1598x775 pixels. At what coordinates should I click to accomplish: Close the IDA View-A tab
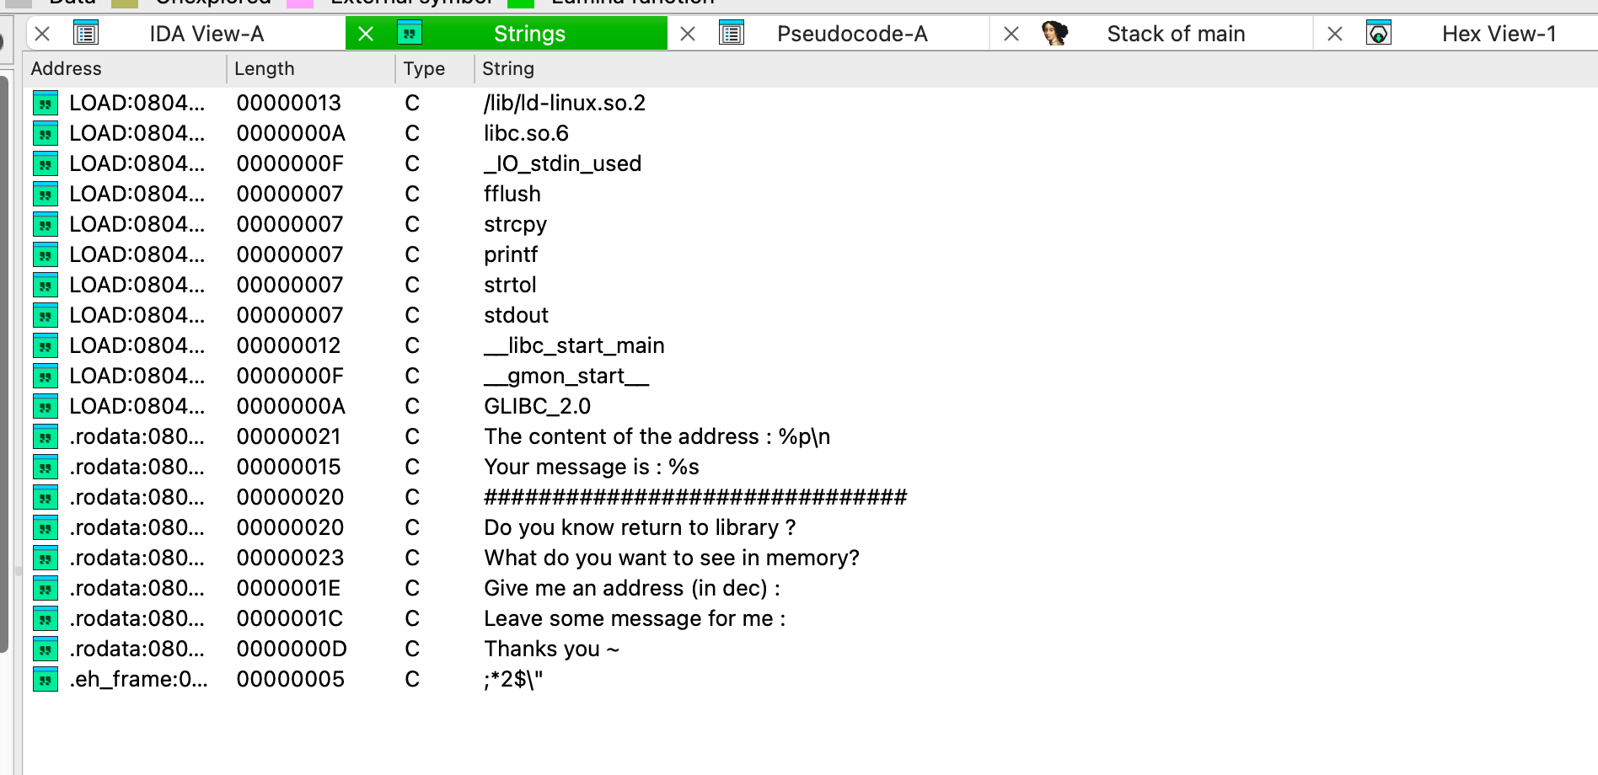[x=43, y=34]
